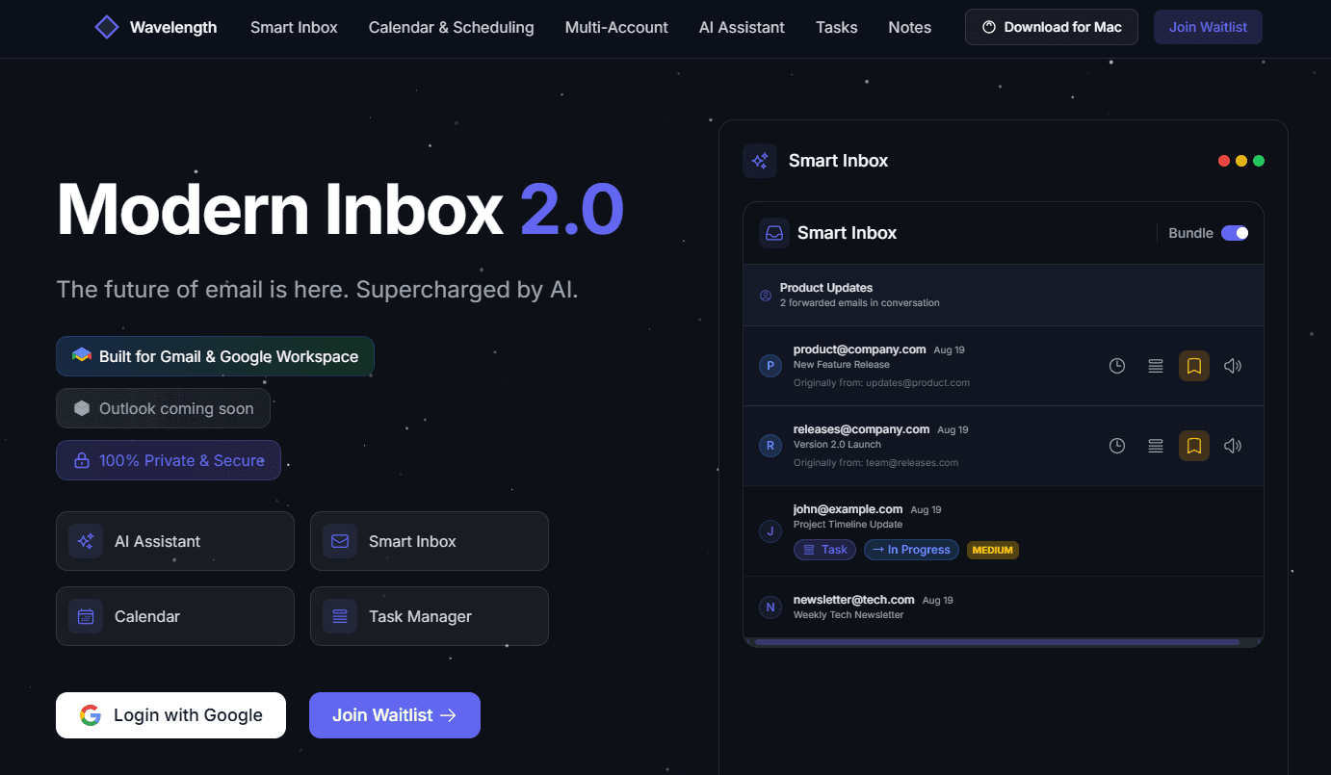This screenshot has width=1331, height=775.
Task: Click the list icon on the product@company.com row
Action: [x=1156, y=366]
